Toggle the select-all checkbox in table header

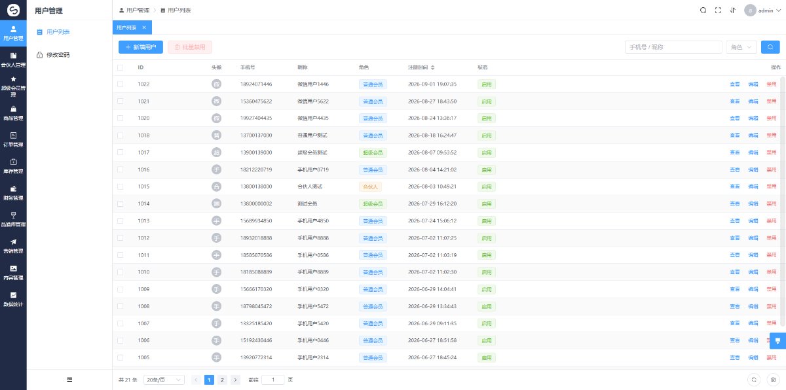120,67
